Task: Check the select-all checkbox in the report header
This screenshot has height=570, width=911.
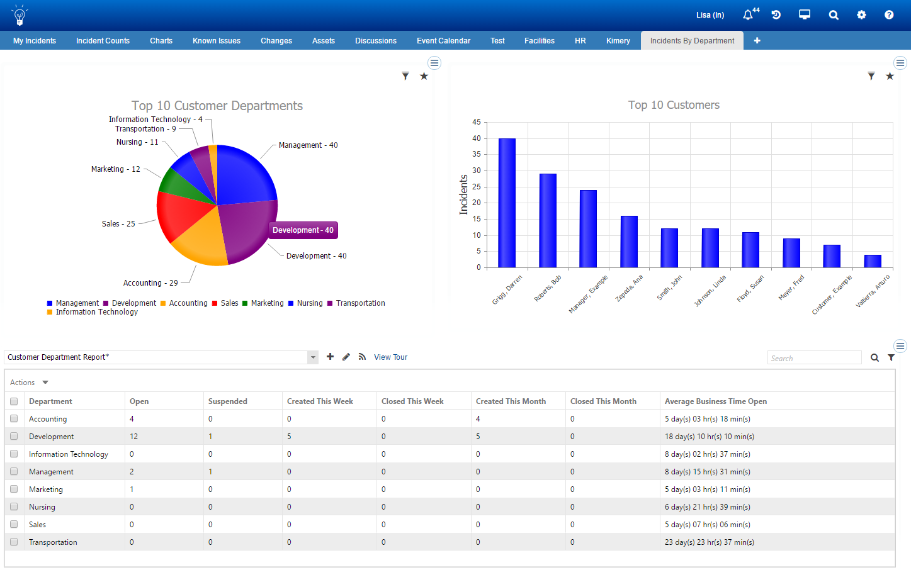Action: coord(13,401)
